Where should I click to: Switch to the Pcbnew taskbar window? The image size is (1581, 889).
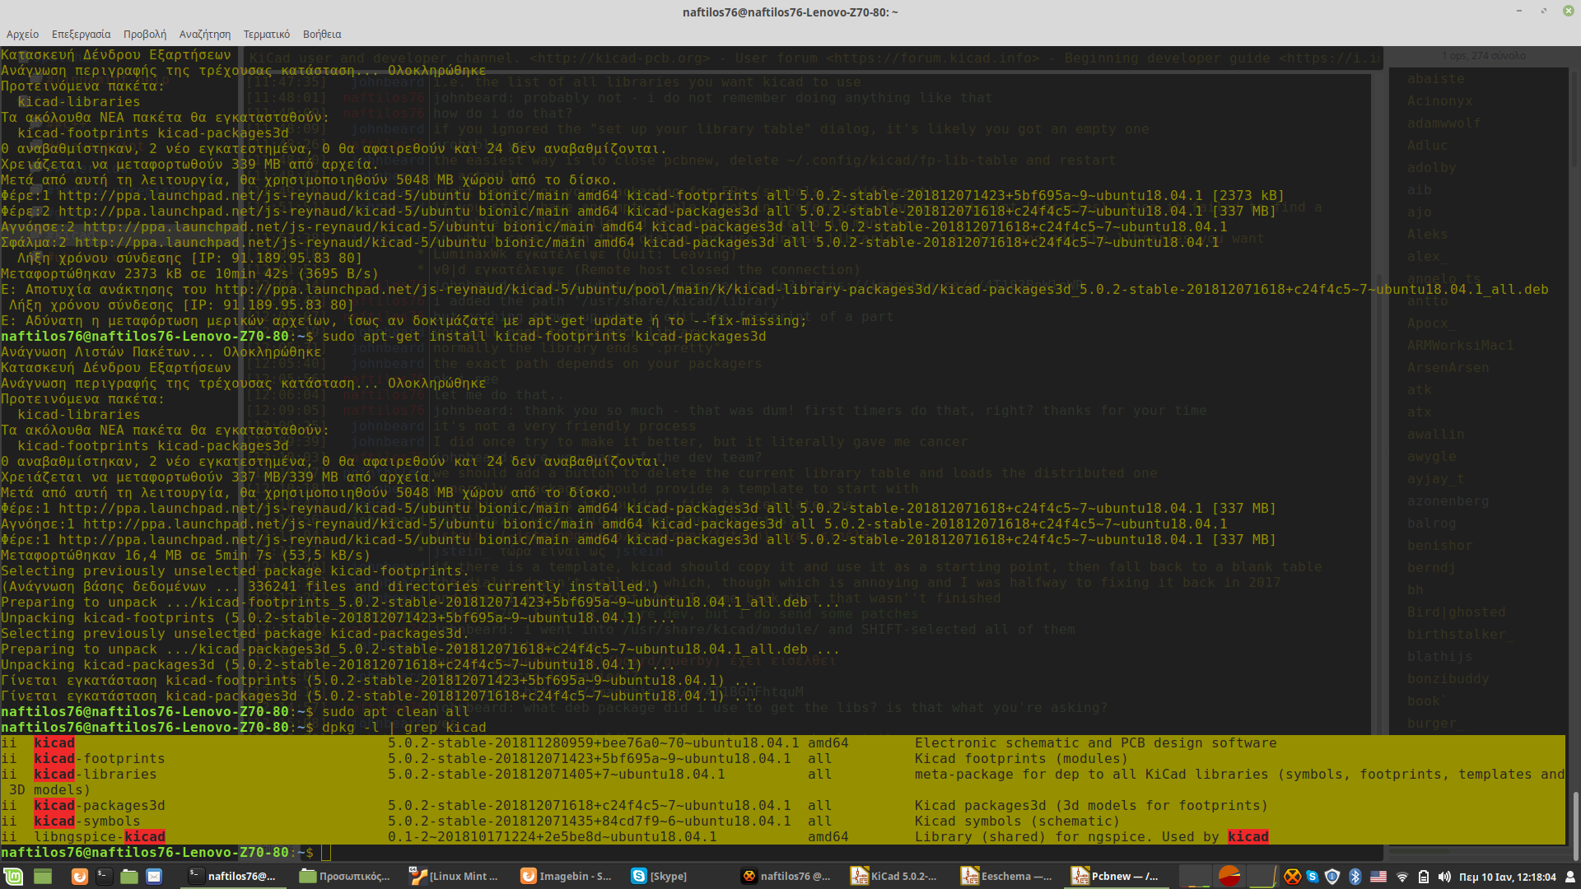(1118, 877)
